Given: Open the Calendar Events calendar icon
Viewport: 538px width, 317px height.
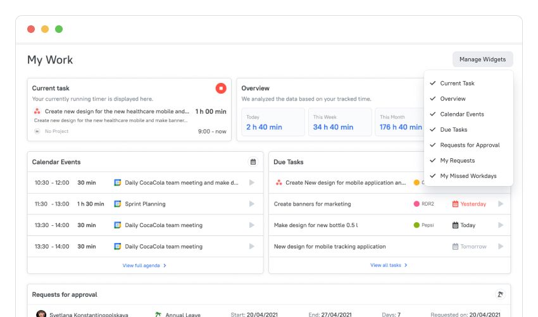Looking at the screenshot, I should pos(253,161).
